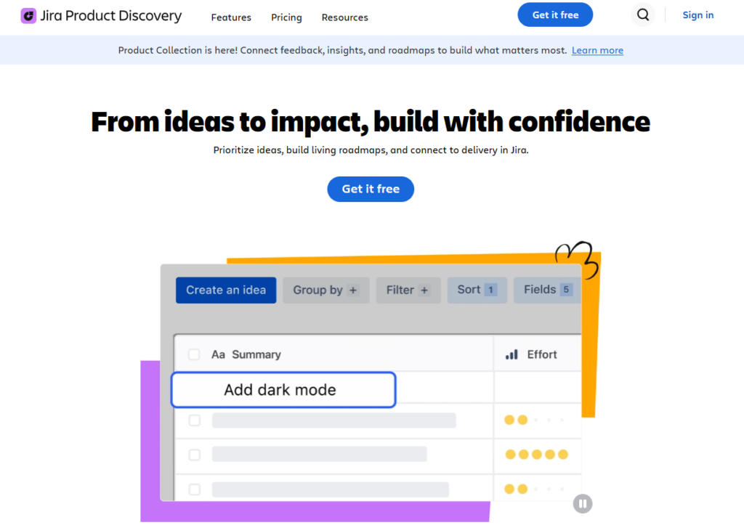Open the Resources menu
The height and width of the screenshot is (525, 744).
345,17
